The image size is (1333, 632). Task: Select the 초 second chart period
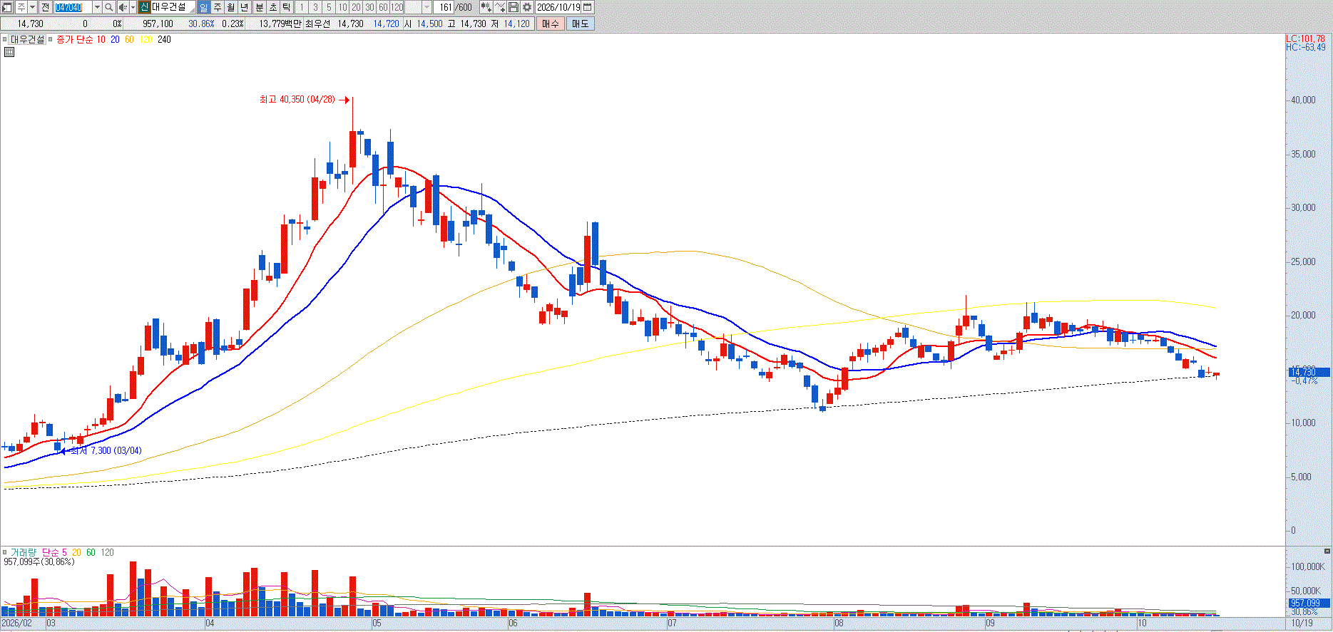273,7
